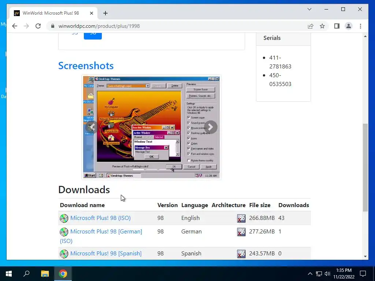This screenshot has width=375, height=281.
Task: Click the File size column header
Action: point(260,205)
